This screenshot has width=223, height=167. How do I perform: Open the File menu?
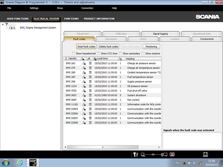click(x=9, y=8)
